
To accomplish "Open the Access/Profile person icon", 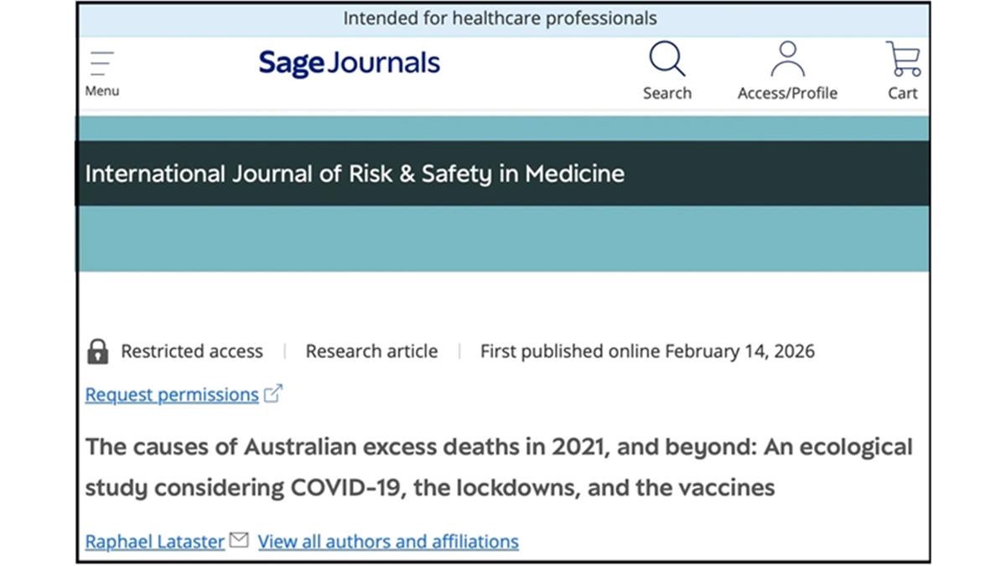I will 786,60.
